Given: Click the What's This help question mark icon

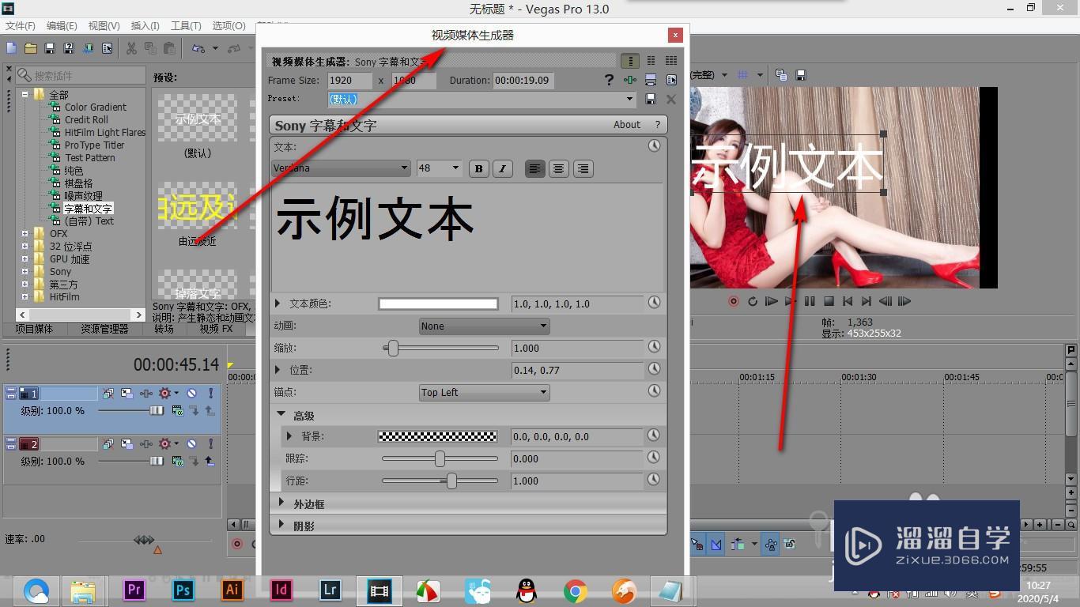Looking at the screenshot, I should coord(609,80).
